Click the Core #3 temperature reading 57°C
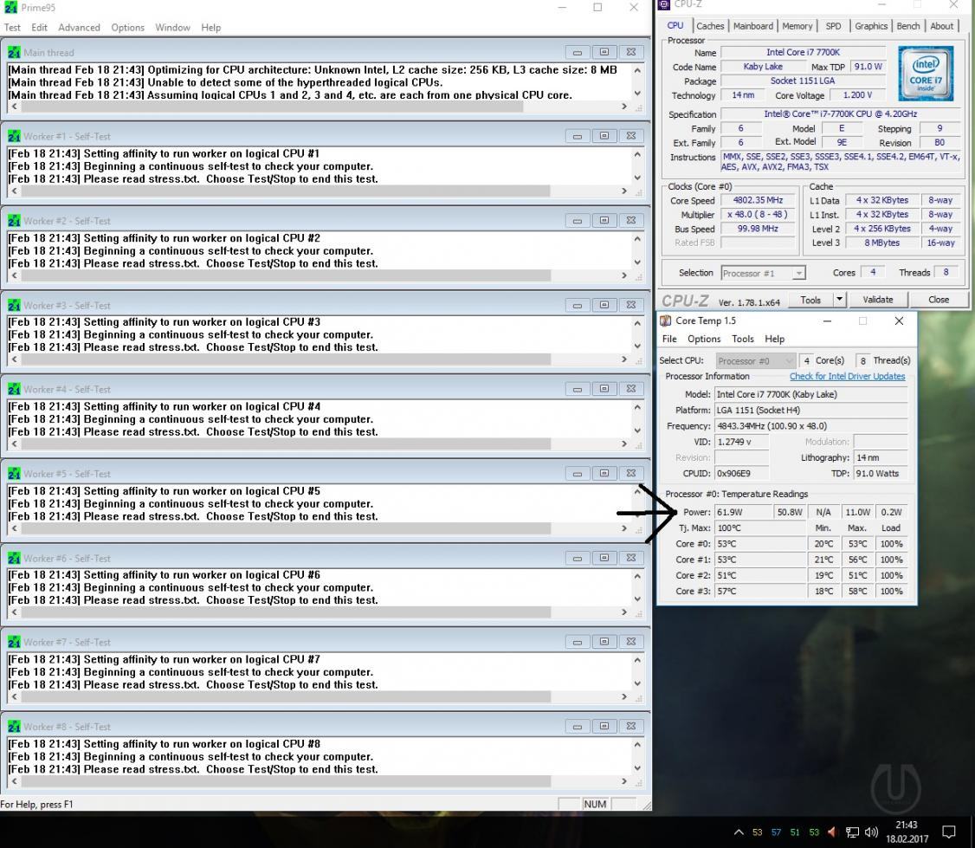The image size is (975, 848). coord(760,591)
